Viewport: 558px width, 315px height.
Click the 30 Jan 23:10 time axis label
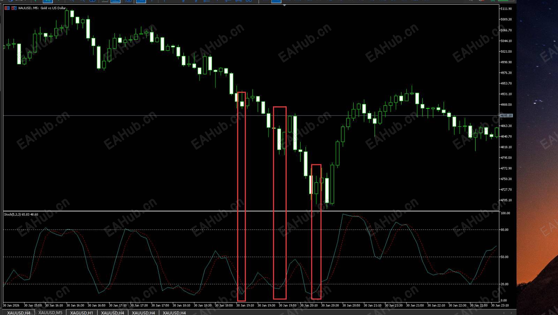click(500, 305)
